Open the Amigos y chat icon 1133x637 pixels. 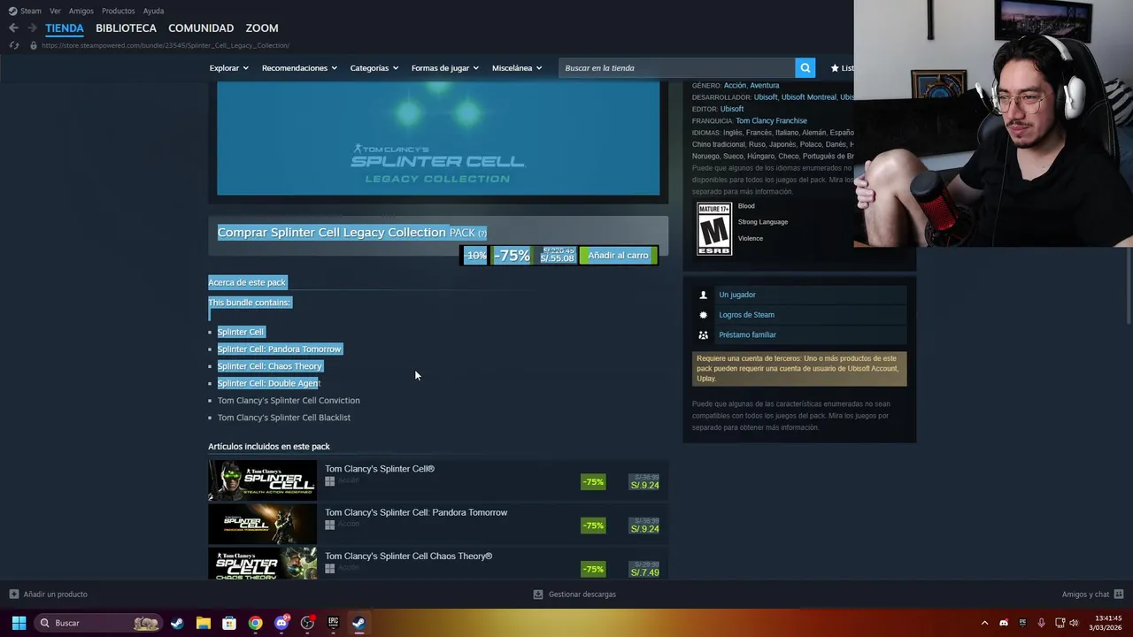click(x=1119, y=595)
